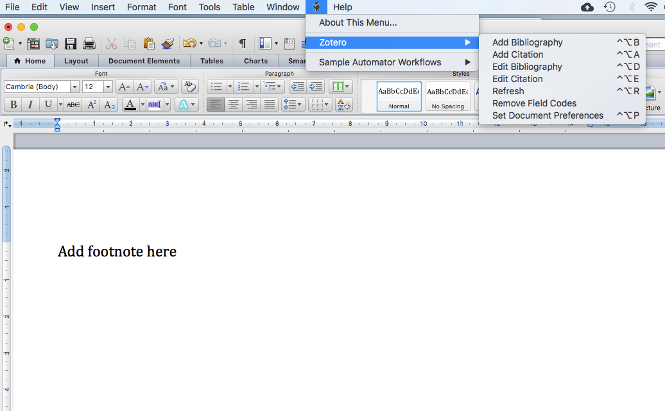Activate the Format Painter brush
Image resolution: width=665 pixels, height=411 pixels.
tap(168, 43)
